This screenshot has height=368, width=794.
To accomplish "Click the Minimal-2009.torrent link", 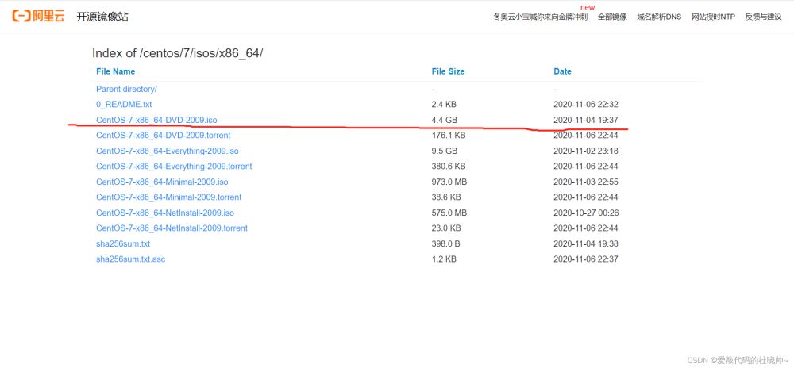I will click(168, 197).
